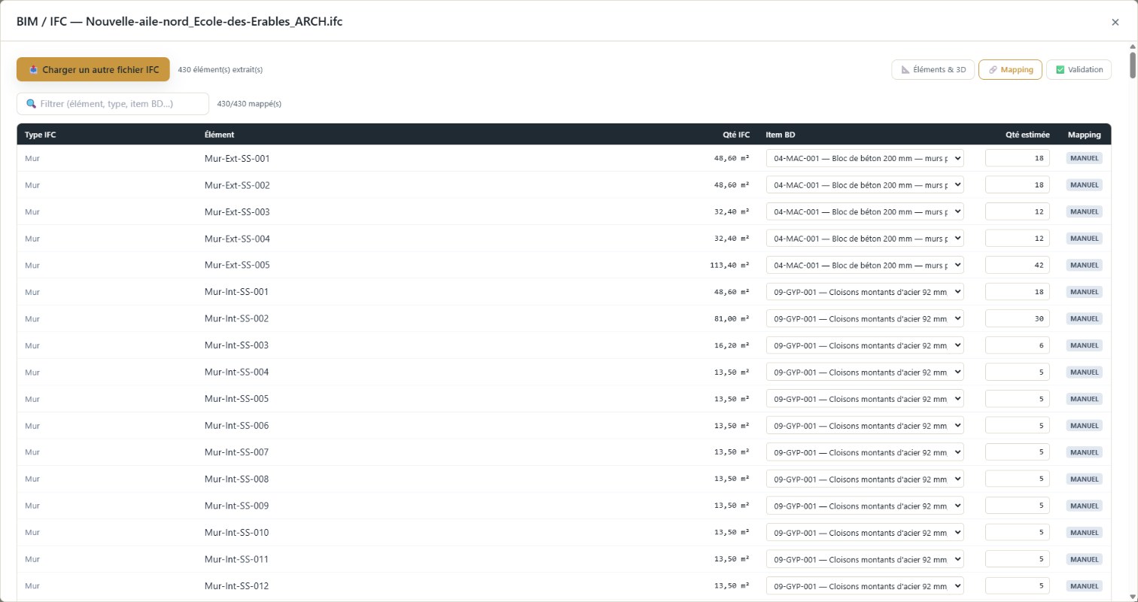The width and height of the screenshot is (1138, 602).
Task: Click the Qté estimée column header
Action: pyautogui.click(x=1027, y=135)
